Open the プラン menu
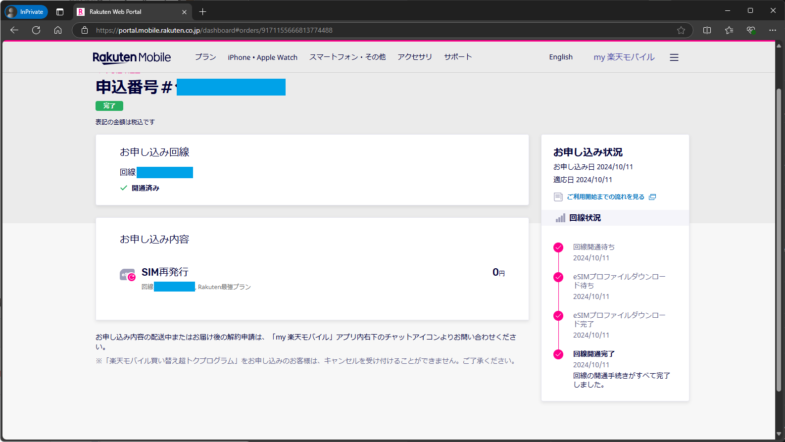The width and height of the screenshot is (785, 442). [x=205, y=57]
